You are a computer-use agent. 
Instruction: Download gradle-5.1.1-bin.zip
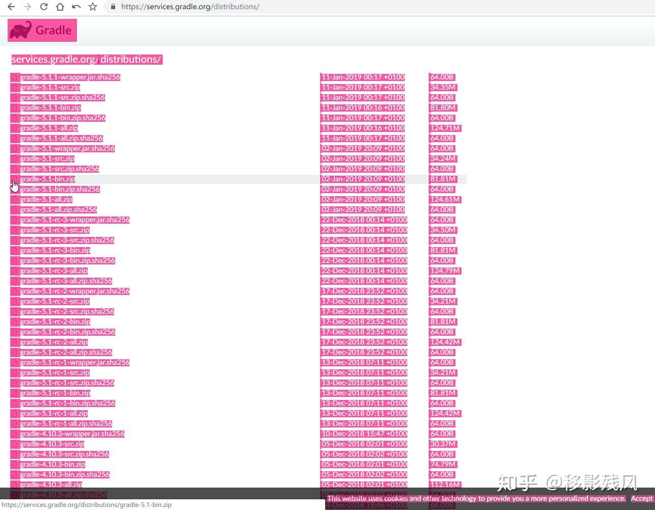[50, 108]
